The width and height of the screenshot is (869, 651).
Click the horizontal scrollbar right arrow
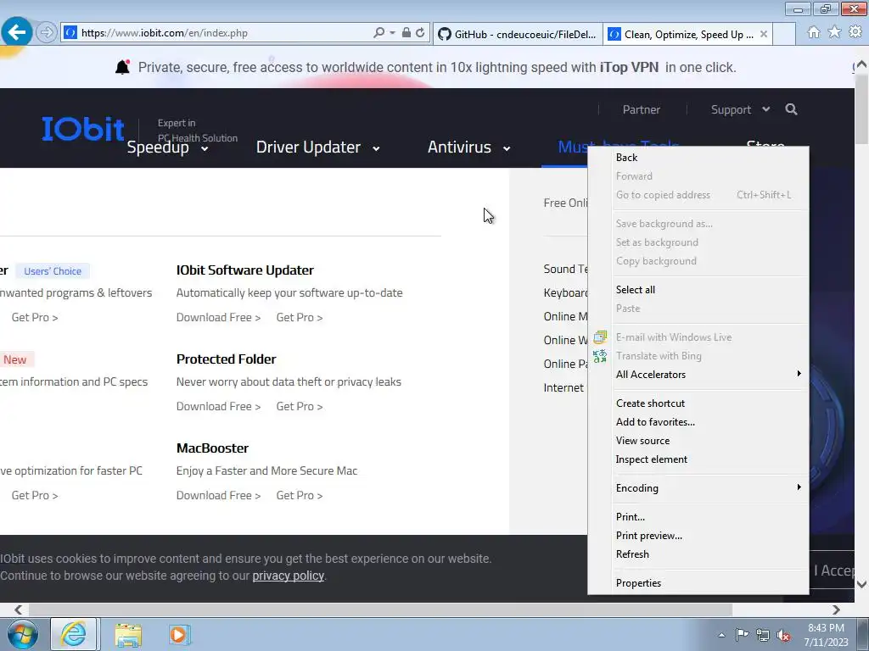(836, 609)
